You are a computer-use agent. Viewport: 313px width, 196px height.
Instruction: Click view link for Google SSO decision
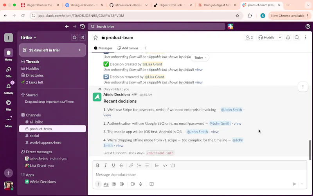[x=237, y=123]
